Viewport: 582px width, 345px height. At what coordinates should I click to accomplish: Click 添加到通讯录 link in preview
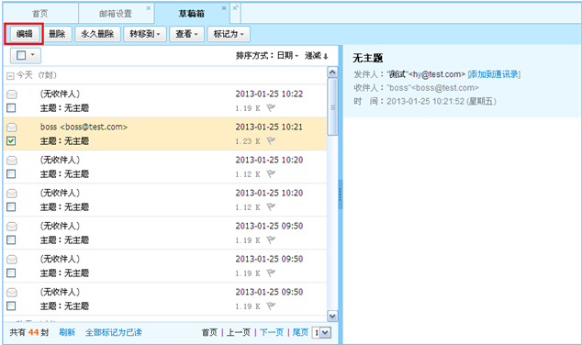pos(494,74)
